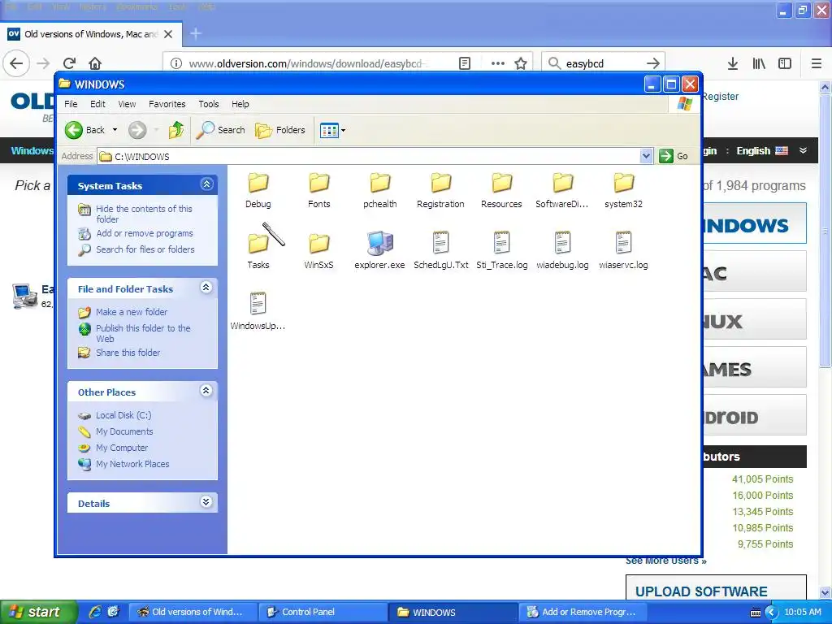Image resolution: width=832 pixels, height=624 pixels.
Task: Click the C:\WINDOWS address field
Action: click(369, 157)
